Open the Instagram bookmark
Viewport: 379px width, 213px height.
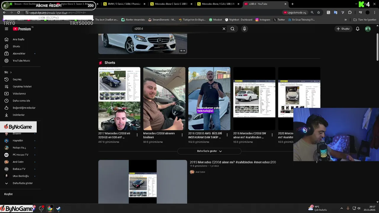point(263,20)
